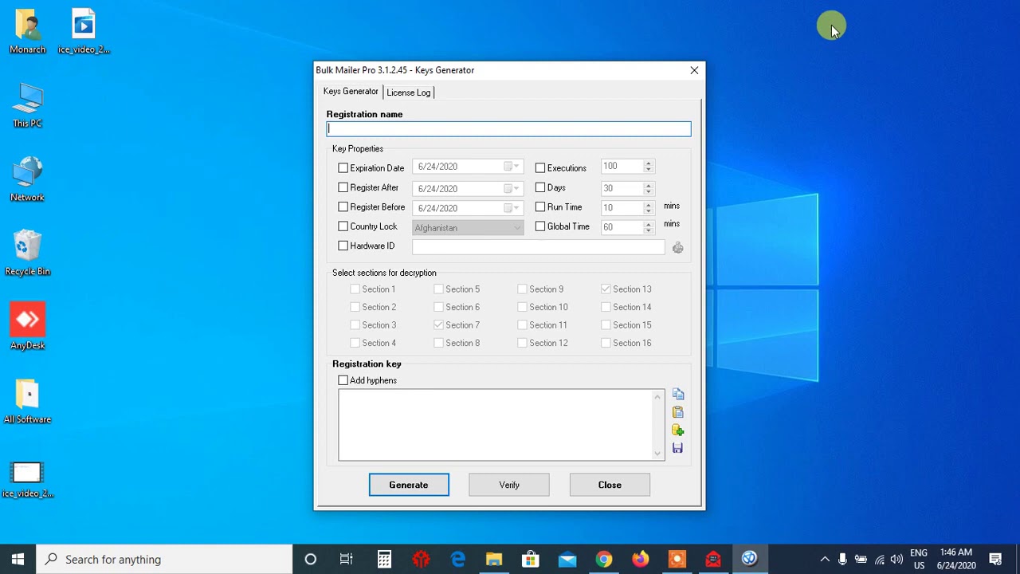The height and width of the screenshot is (574, 1020).
Task: Click Executions value spinner arrows
Action: click(x=648, y=167)
